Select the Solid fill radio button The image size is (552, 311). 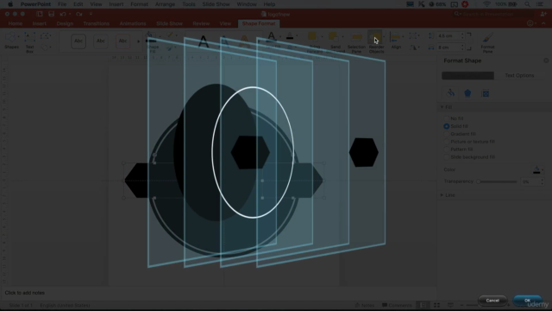(447, 126)
